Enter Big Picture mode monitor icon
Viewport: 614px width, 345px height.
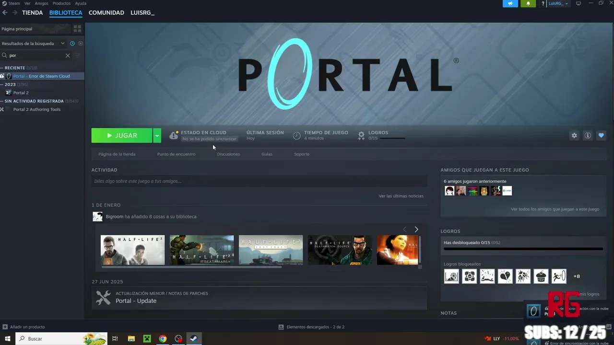point(579,3)
